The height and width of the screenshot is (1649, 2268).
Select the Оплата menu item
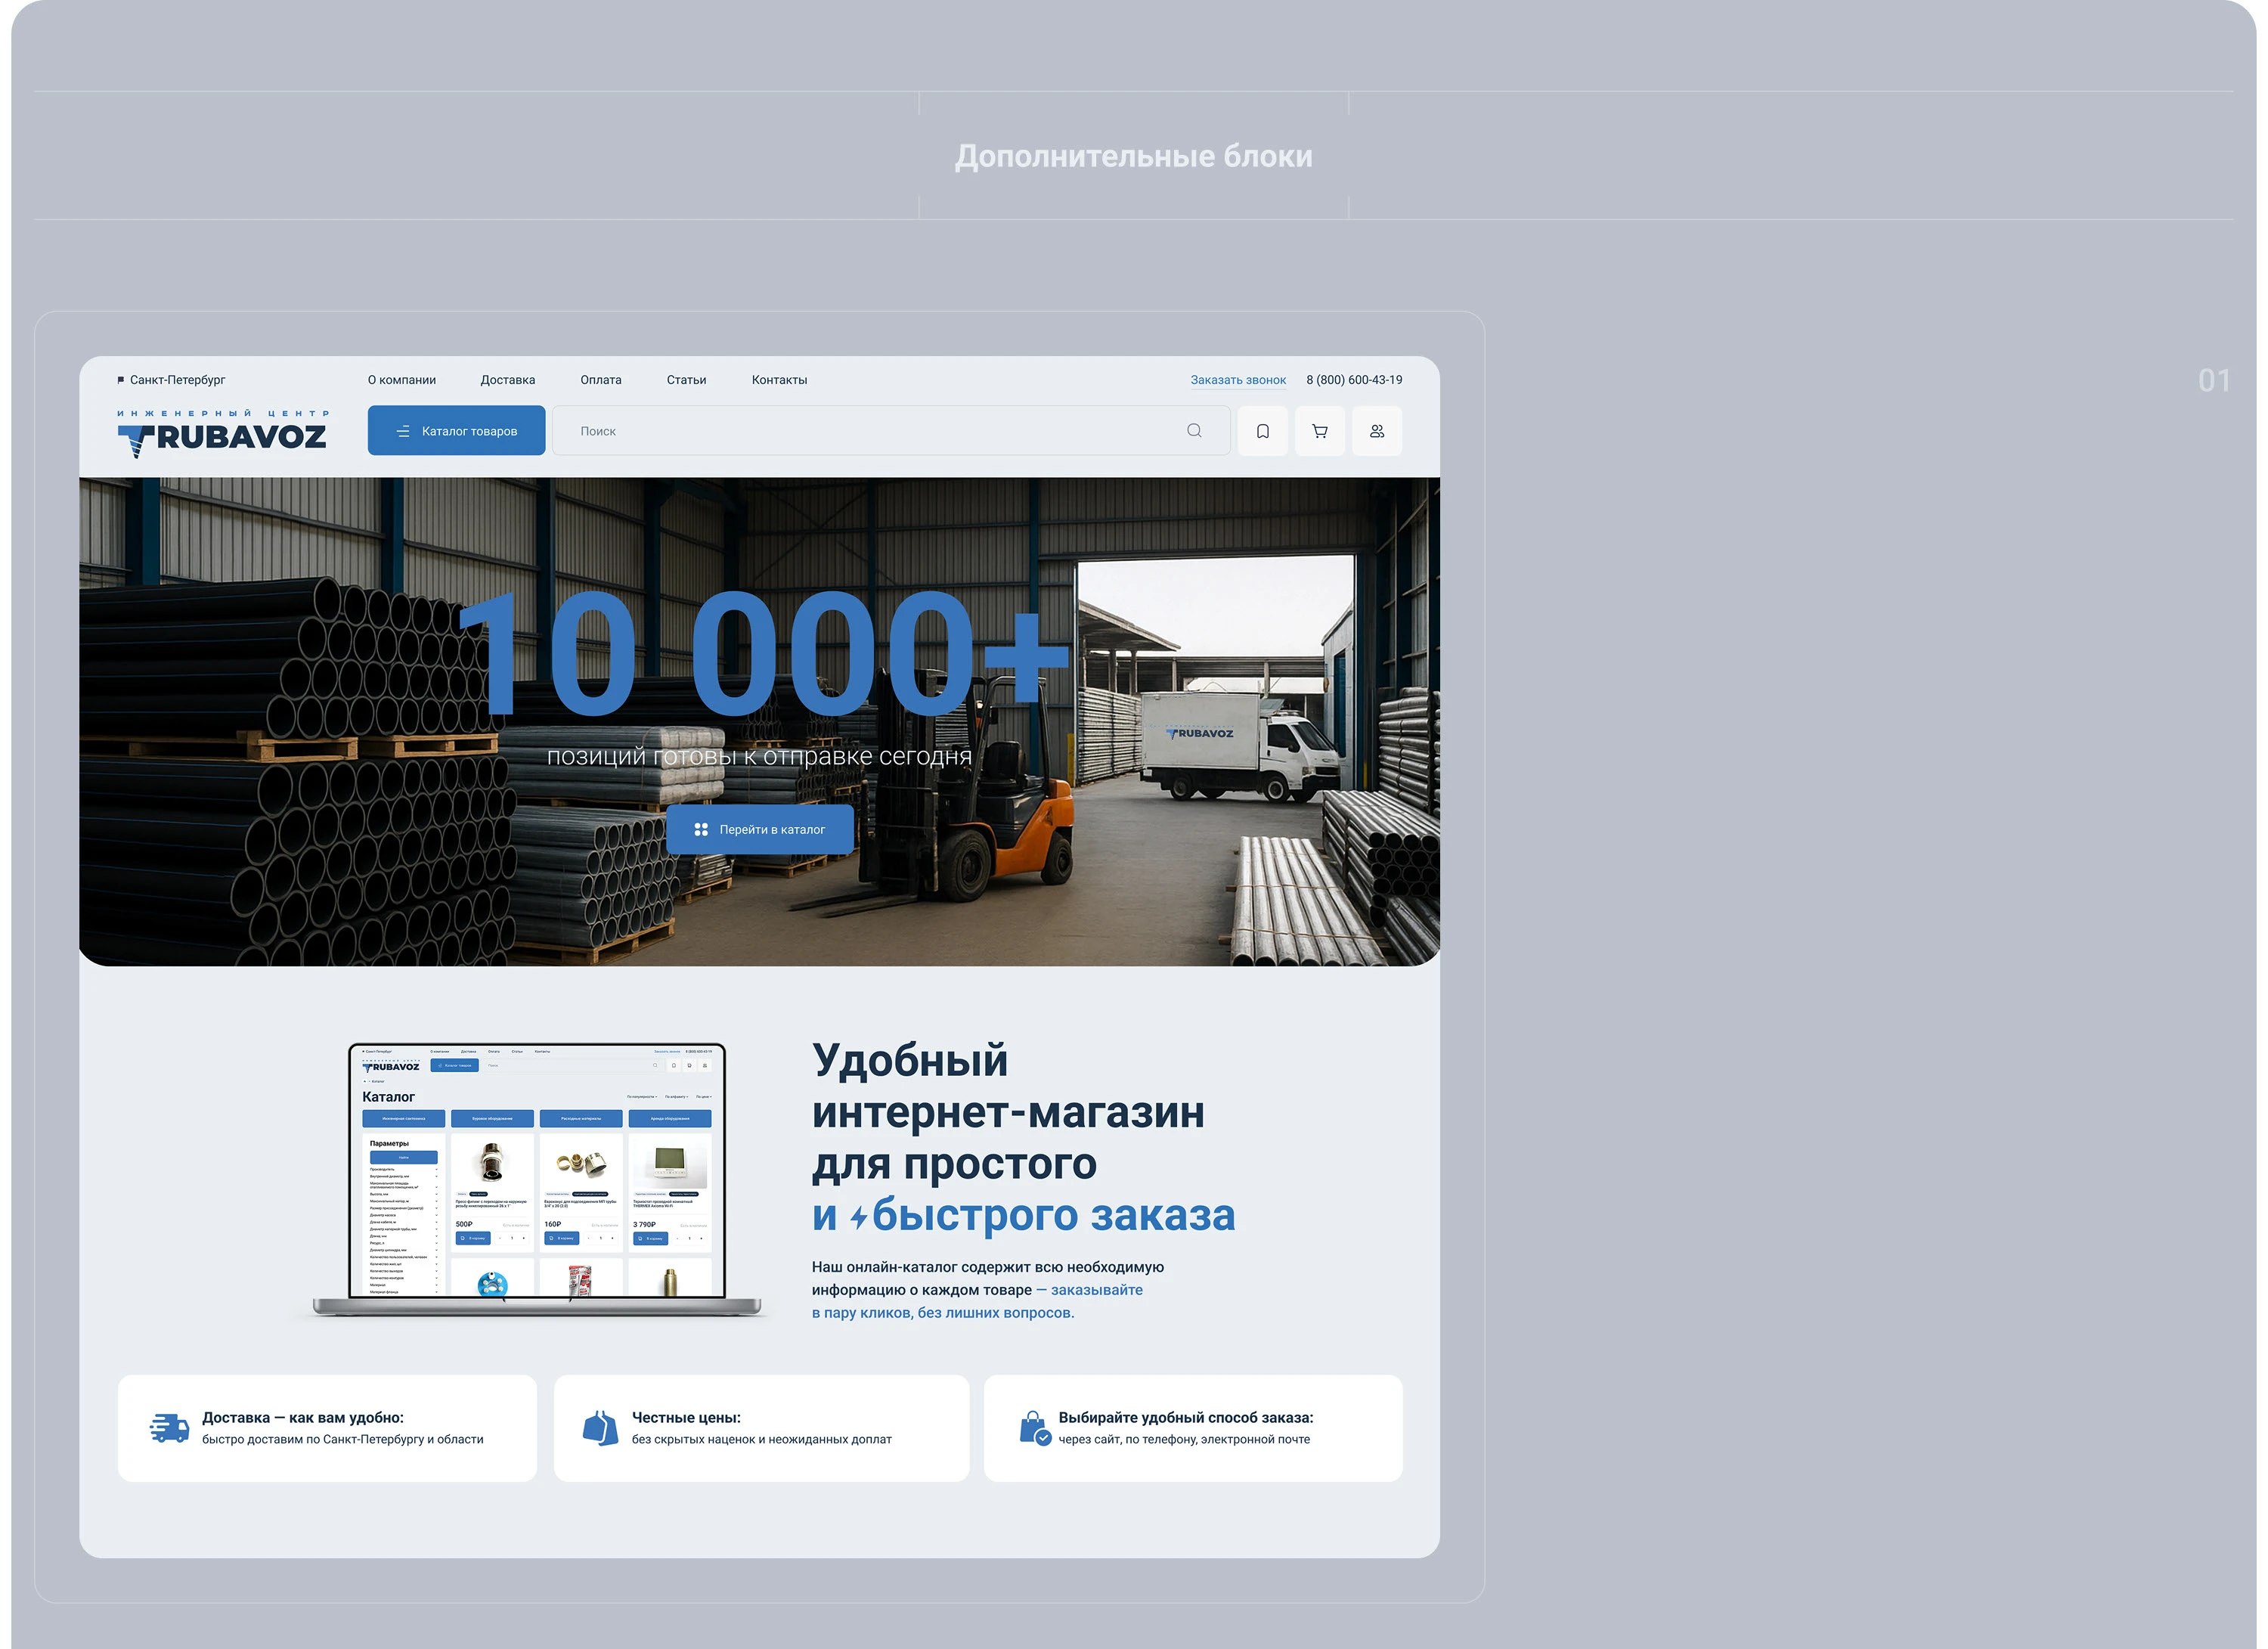pyautogui.click(x=601, y=380)
